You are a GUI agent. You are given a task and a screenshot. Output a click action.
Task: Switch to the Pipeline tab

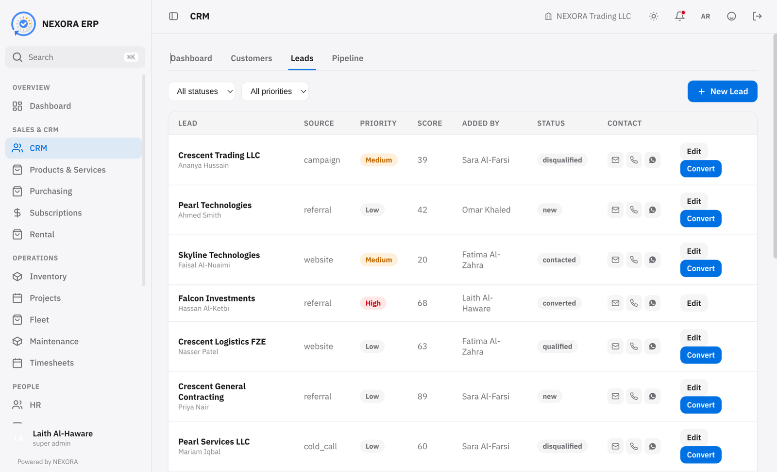348,58
